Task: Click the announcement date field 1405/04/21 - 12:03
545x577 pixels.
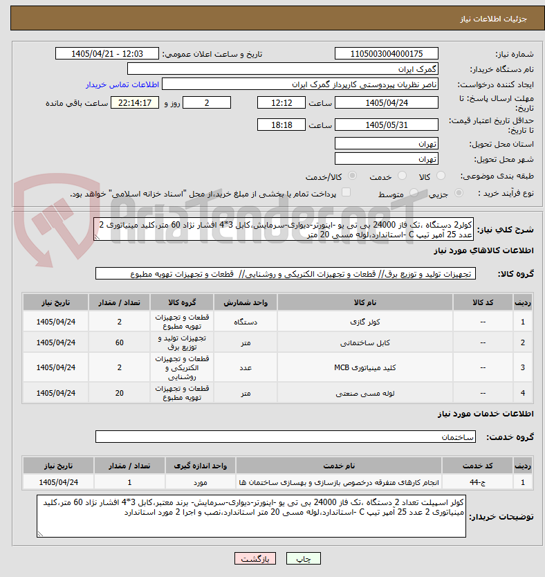Action: 107,54
